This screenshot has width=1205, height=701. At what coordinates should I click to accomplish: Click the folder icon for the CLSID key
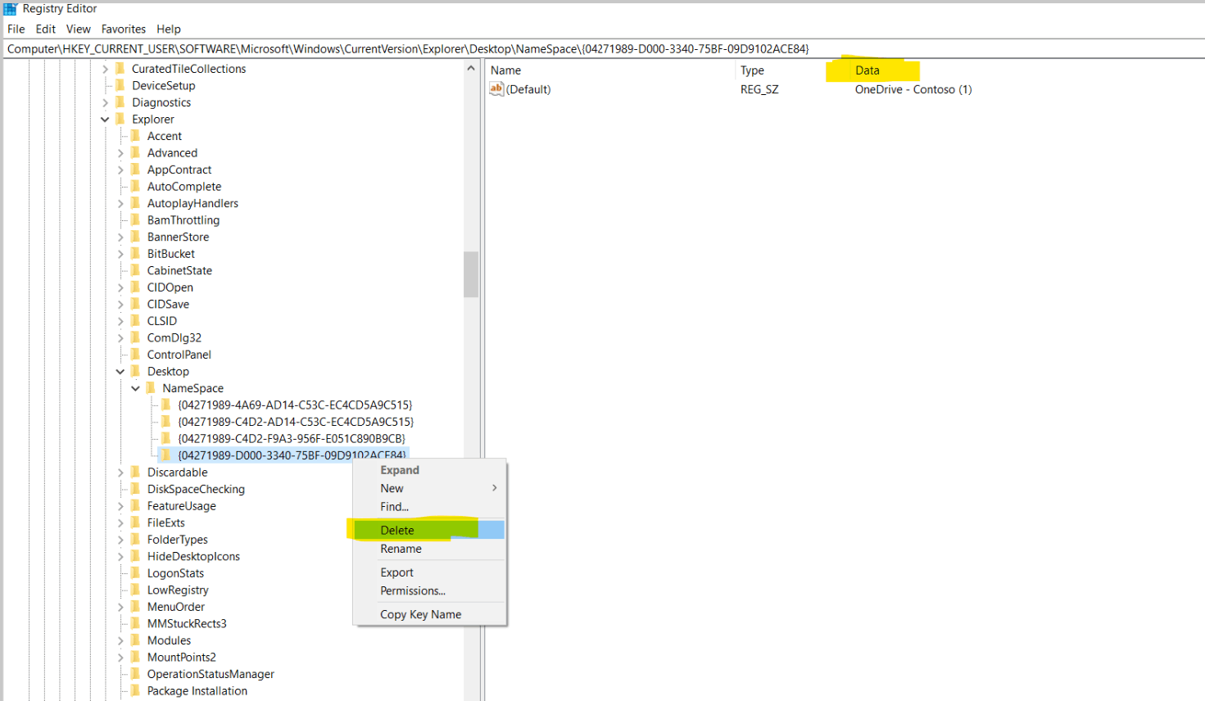point(135,320)
